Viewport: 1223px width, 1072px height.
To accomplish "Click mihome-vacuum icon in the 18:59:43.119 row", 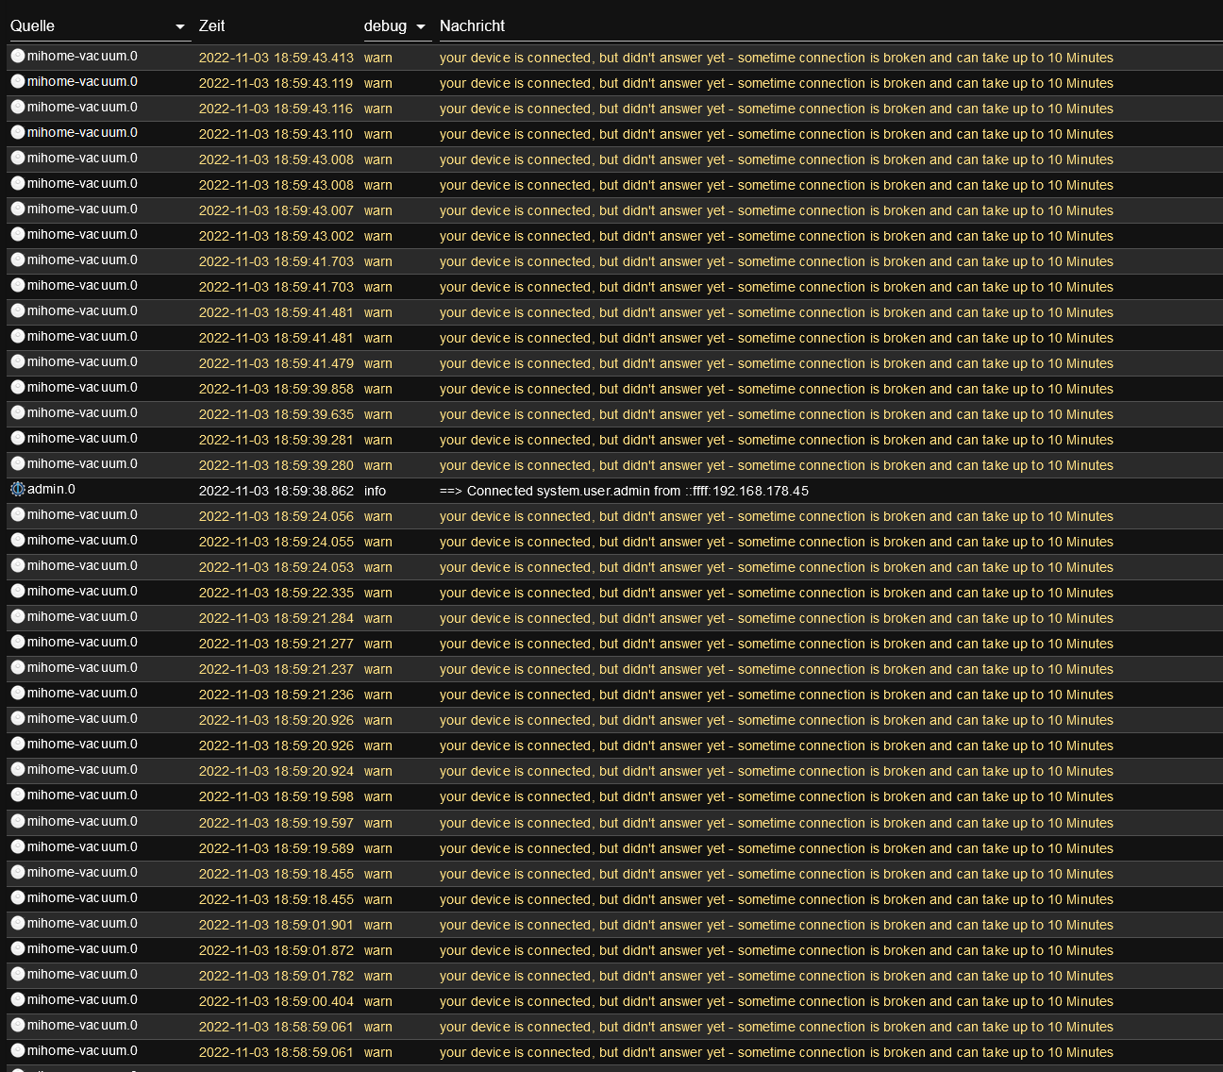I will 18,82.
